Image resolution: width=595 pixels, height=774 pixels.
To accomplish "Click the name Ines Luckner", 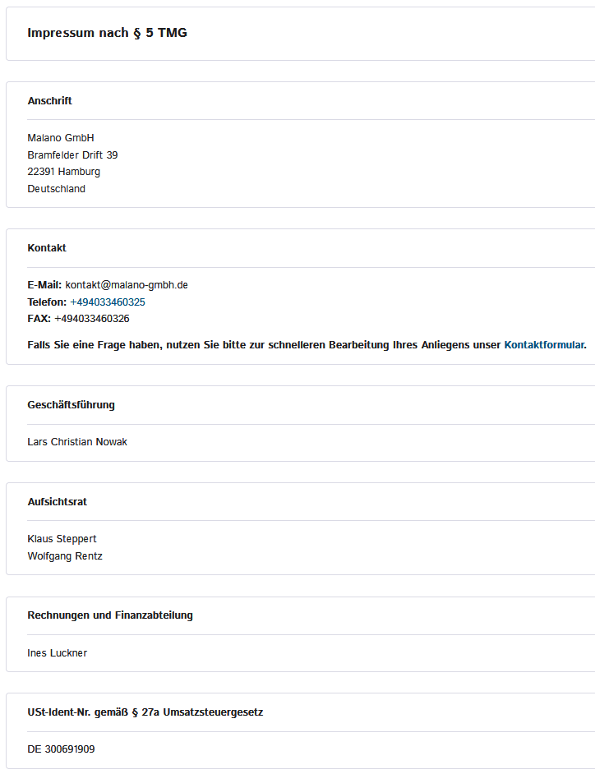I will (58, 653).
